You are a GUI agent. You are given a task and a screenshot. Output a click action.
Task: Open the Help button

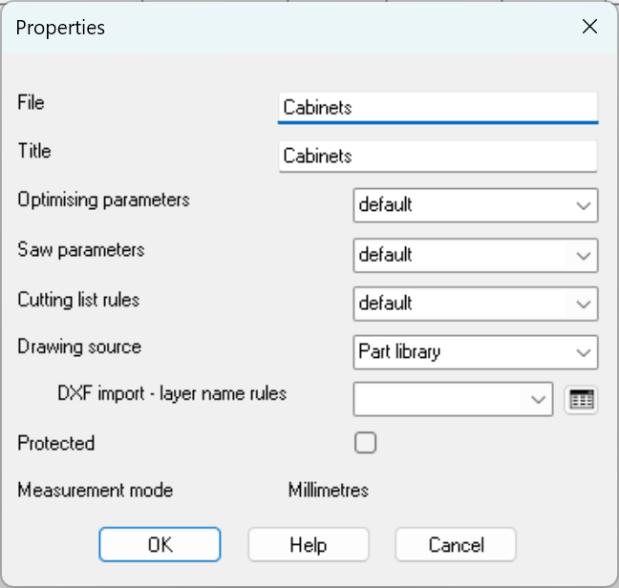coord(309,545)
